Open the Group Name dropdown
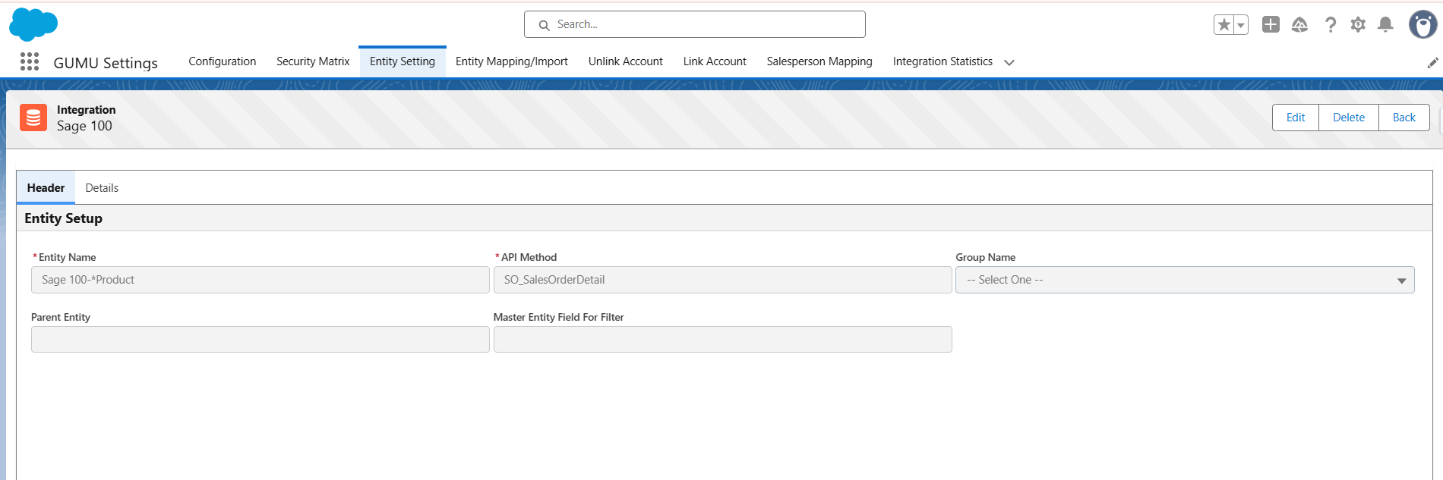This screenshot has width=1443, height=480. [1184, 280]
